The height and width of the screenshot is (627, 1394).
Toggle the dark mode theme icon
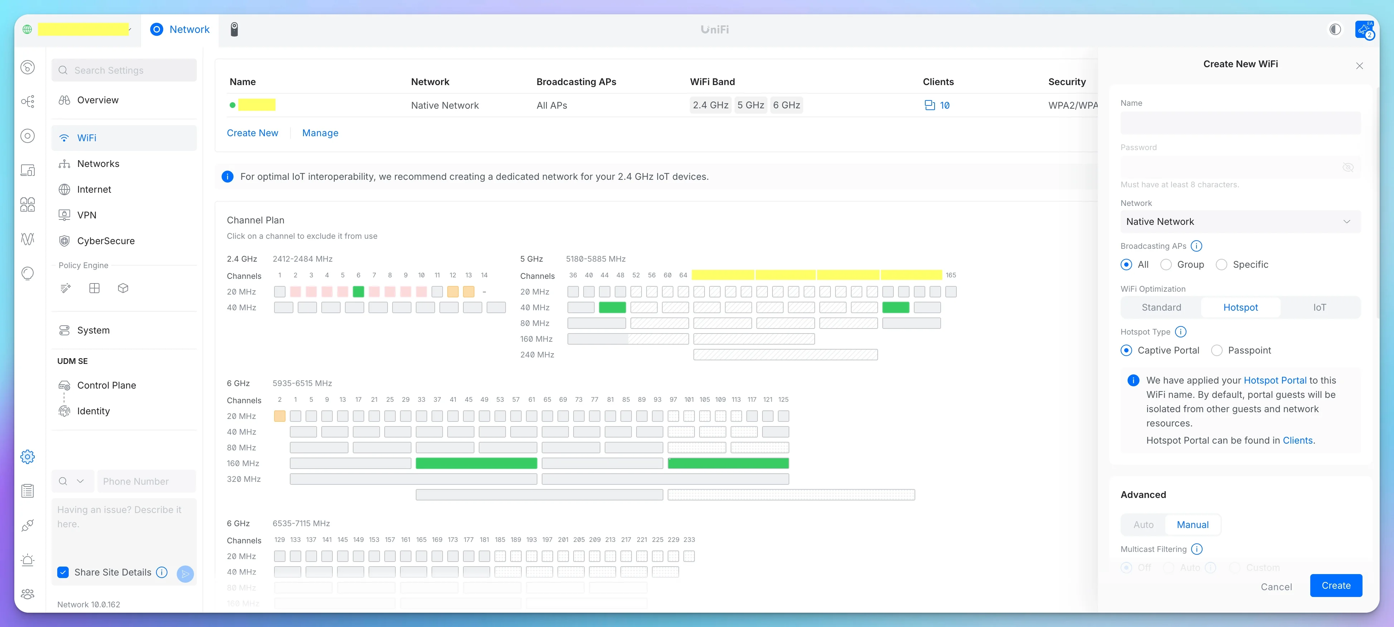pyautogui.click(x=1335, y=29)
